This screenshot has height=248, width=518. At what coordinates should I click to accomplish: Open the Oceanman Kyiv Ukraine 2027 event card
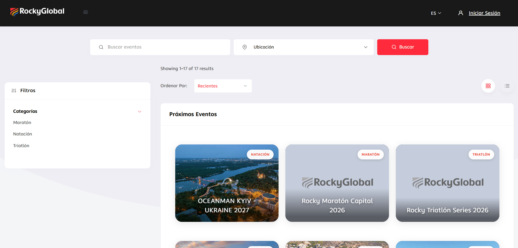coord(227,183)
